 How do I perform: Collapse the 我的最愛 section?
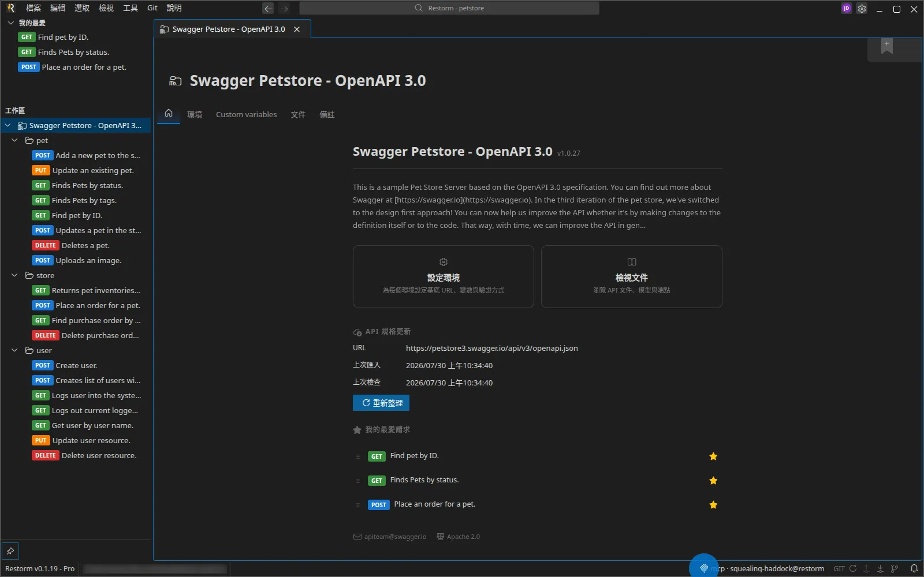click(x=10, y=23)
